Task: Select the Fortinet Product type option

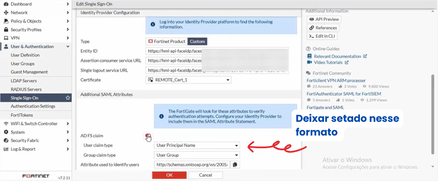Action: [167, 41]
